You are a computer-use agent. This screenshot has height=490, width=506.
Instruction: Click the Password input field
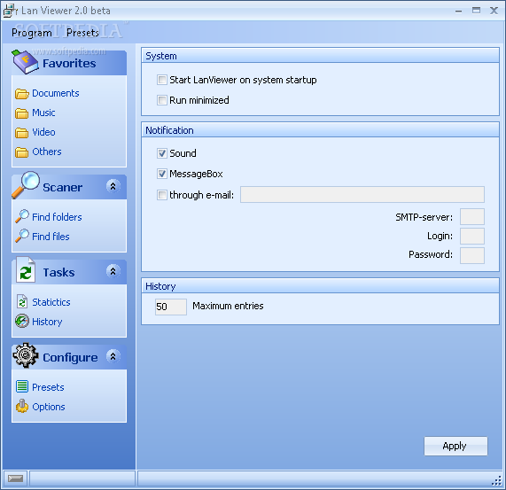[472, 255]
